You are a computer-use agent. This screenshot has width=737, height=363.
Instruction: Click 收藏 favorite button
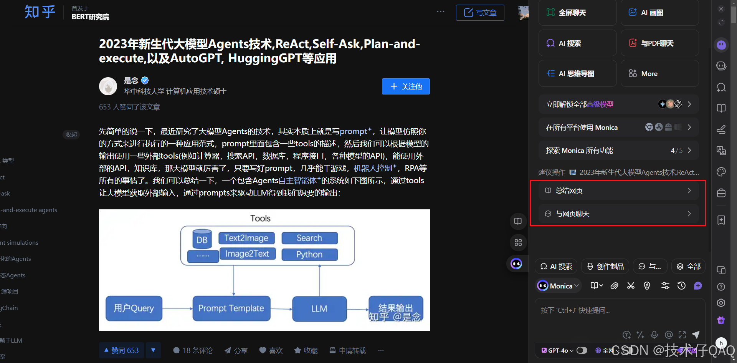[x=306, y=350]
